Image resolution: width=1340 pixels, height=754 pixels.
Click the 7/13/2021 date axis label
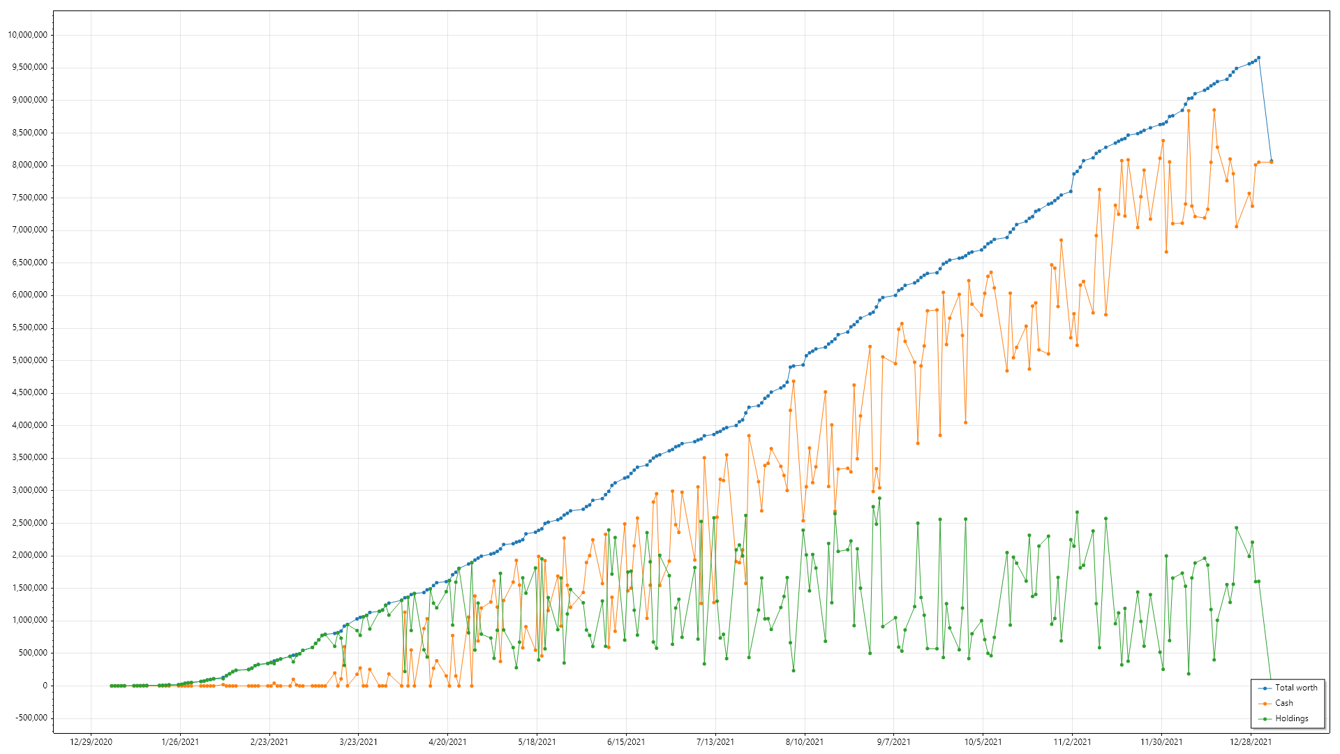[715, 742]
